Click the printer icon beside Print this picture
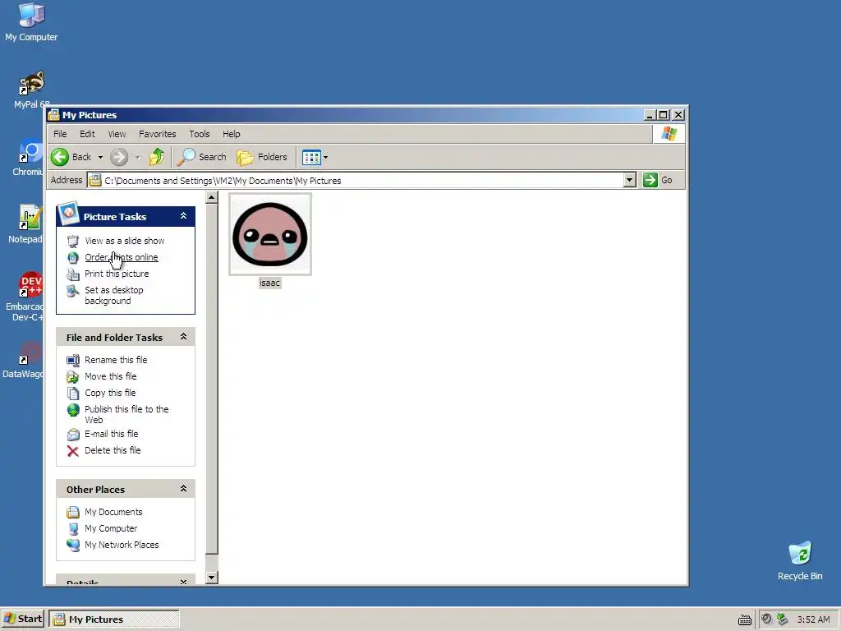This screenshot has height=631, width=841. click(x=73, y=274)
